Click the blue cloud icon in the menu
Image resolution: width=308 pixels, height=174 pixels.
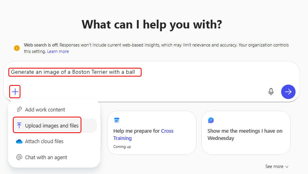(19, 142)
